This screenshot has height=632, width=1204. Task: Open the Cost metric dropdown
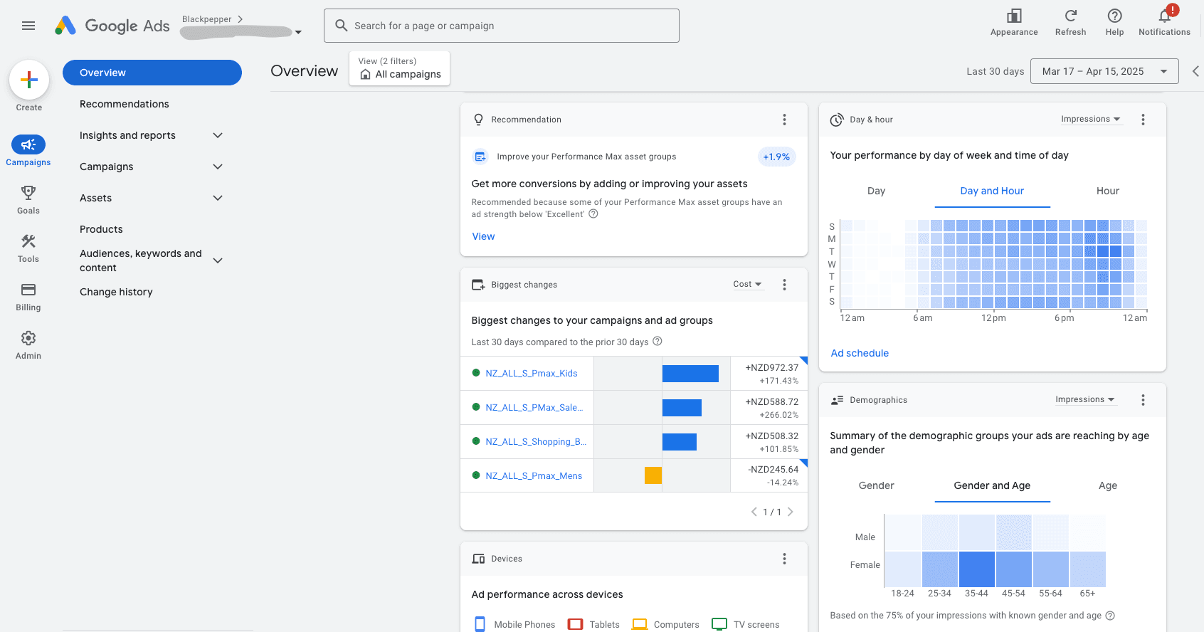747,284
